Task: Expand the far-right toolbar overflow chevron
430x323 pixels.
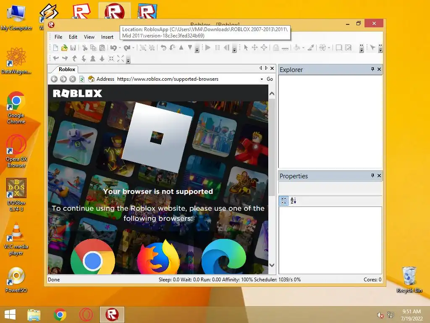Action: 380,48
